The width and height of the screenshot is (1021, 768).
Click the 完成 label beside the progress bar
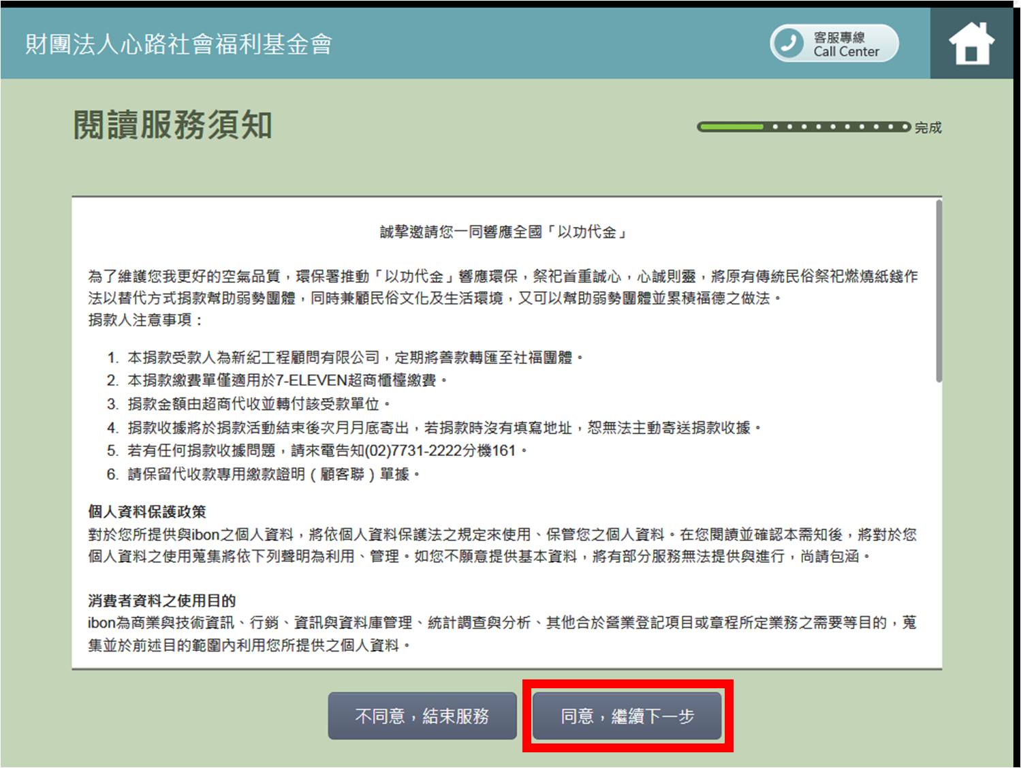pyautogui.click(x=928, y=127)
